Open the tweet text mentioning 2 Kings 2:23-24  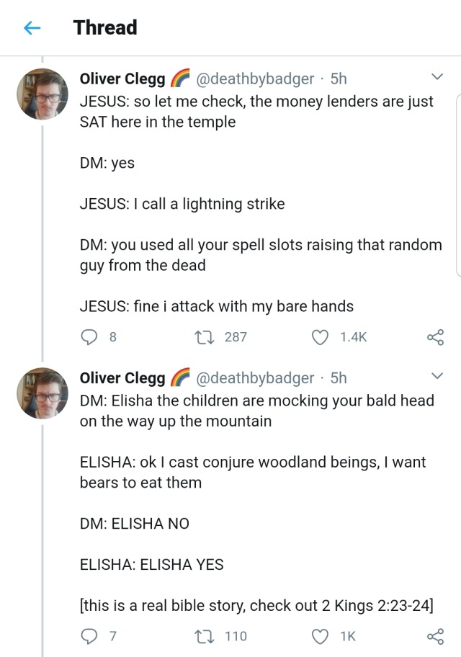(256, 606)
